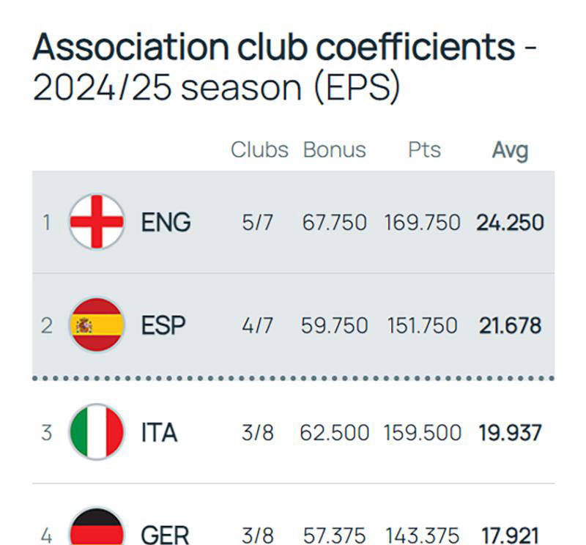The height and width of the screenshot is (545, 586).
Task: Click the England flag icon
Action: 97,221
